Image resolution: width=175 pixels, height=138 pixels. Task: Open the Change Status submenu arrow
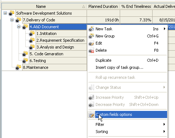tap(164, 87)
